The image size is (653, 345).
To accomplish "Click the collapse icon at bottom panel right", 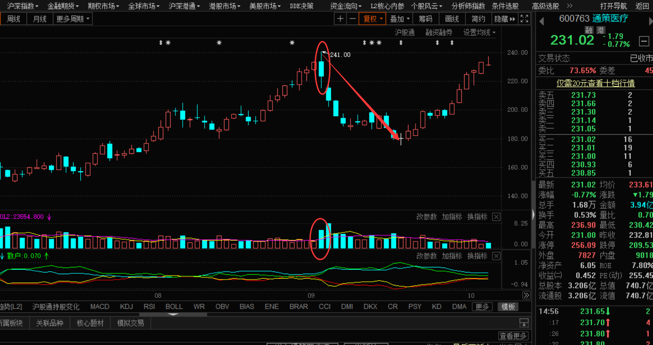I will pos(523,323).
